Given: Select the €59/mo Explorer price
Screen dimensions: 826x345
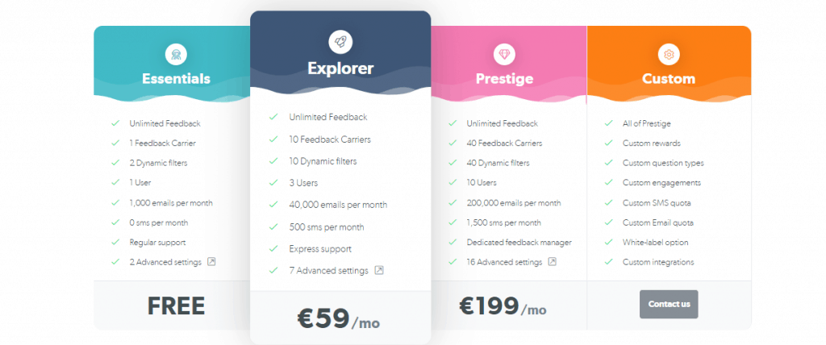Looking at the screenshot, I should point(338,318).
